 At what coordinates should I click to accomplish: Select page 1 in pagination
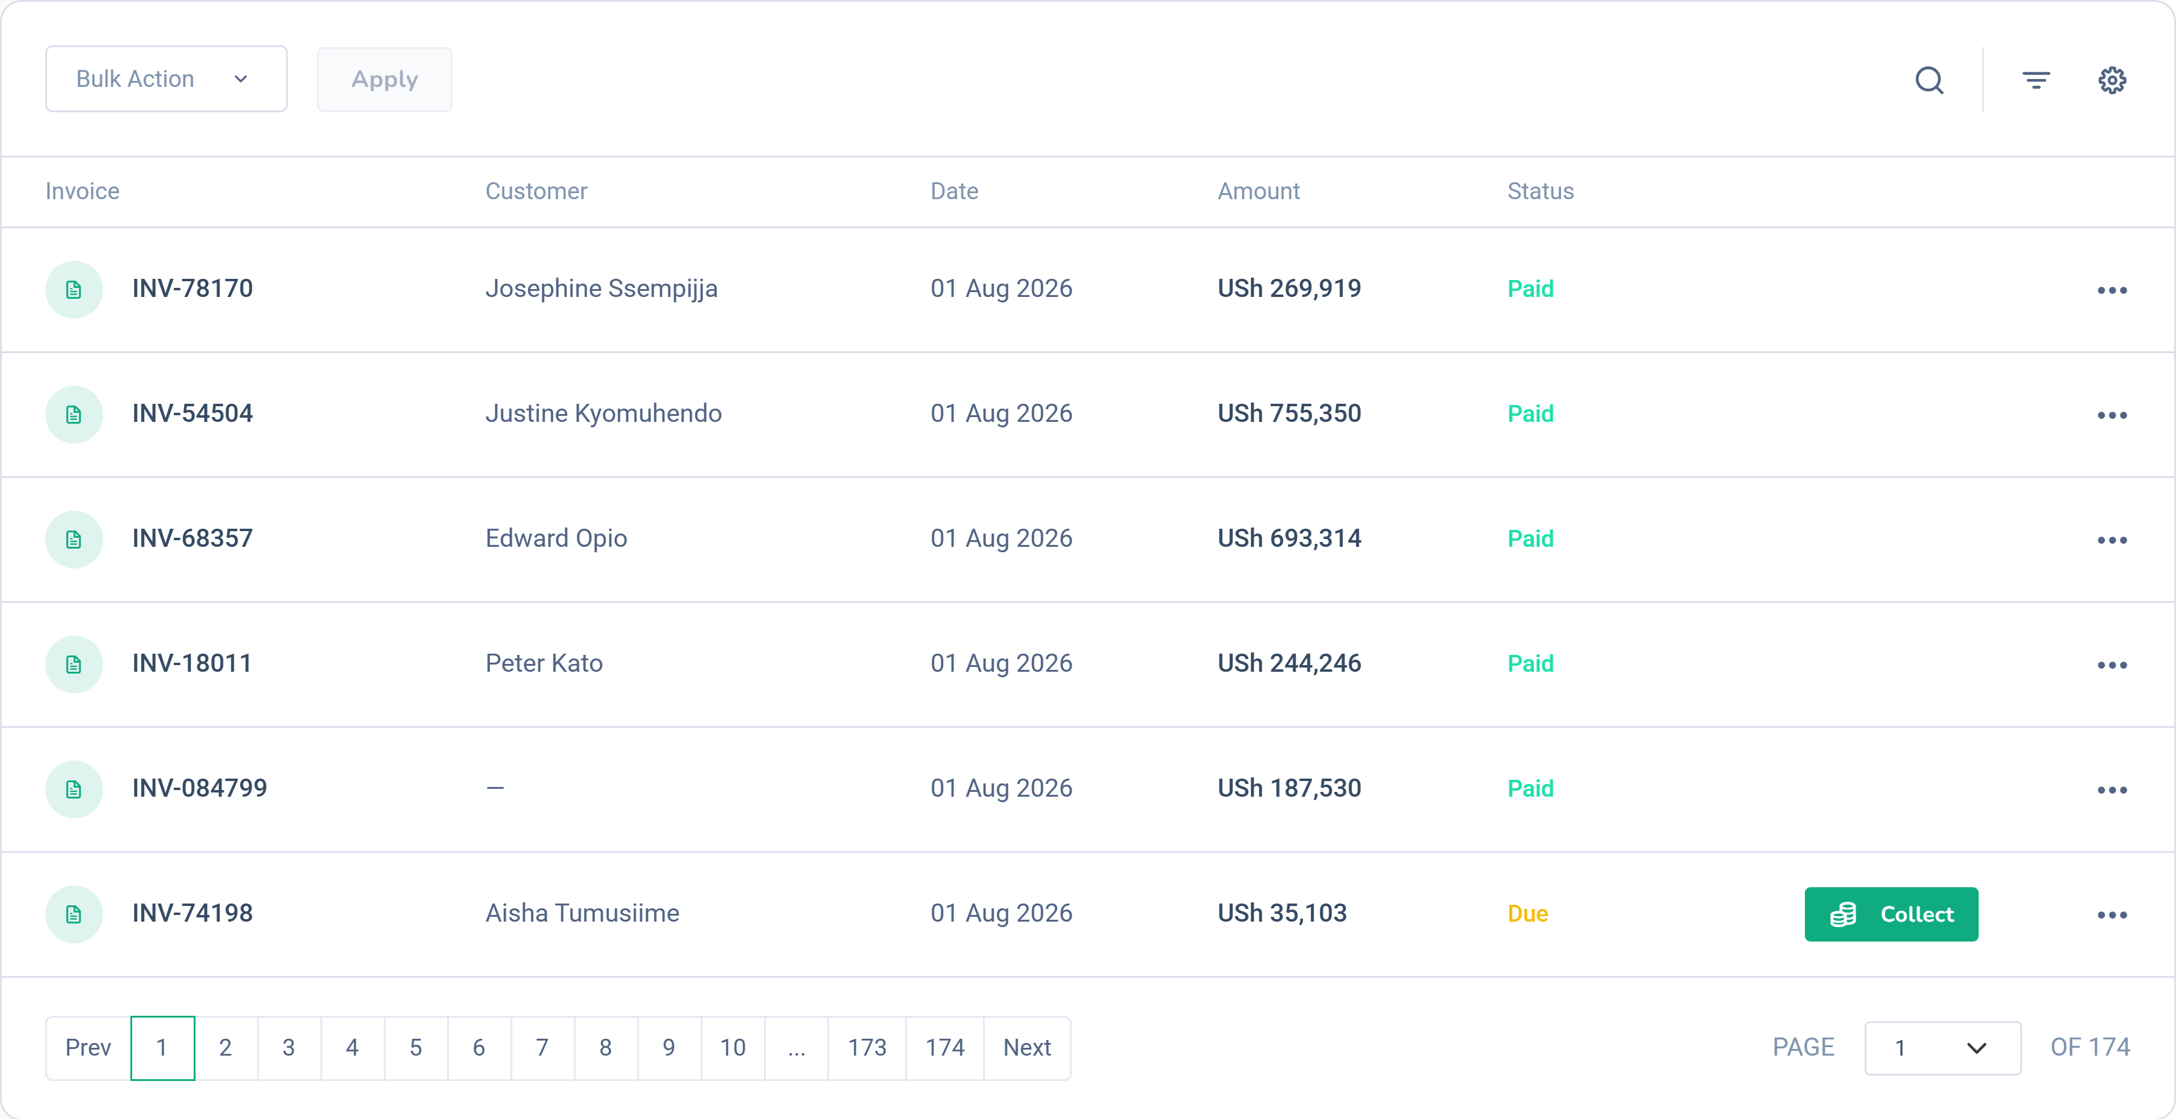(x=162, y=1048)
